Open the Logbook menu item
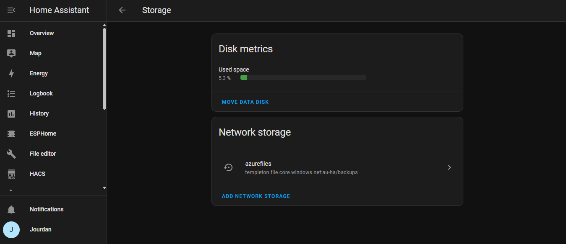 tap(41, 93)
